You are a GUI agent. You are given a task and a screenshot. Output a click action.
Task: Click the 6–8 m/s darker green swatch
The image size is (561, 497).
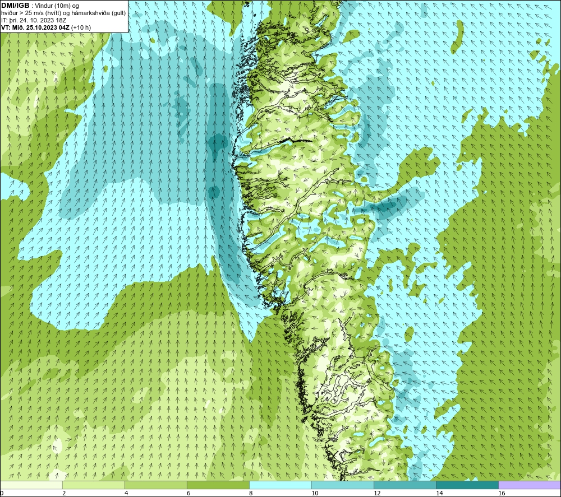click(218, 485)
